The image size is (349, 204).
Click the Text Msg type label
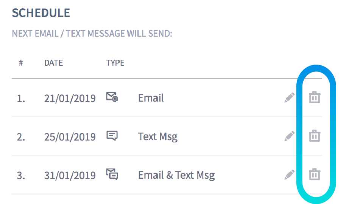click(157, 136)
